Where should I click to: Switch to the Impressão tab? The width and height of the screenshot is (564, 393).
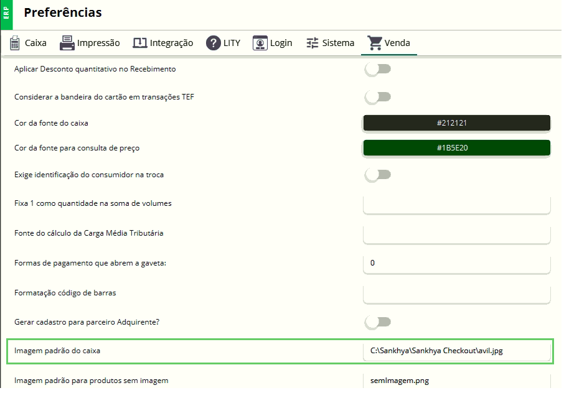pyautogui.click(x=90, y=43)
